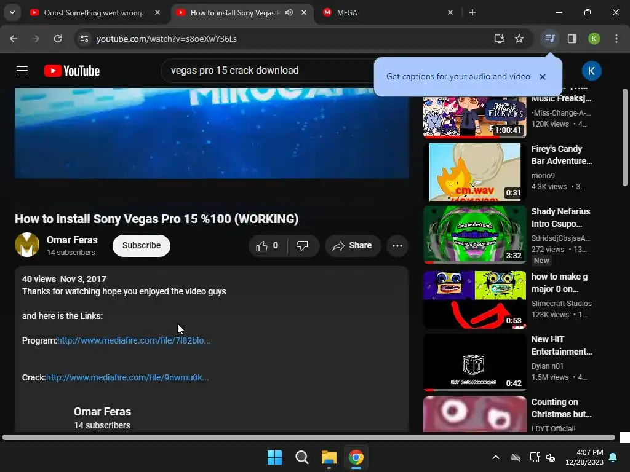Toggle the browser side panel
630x472 pixels.
coord(572,39)
